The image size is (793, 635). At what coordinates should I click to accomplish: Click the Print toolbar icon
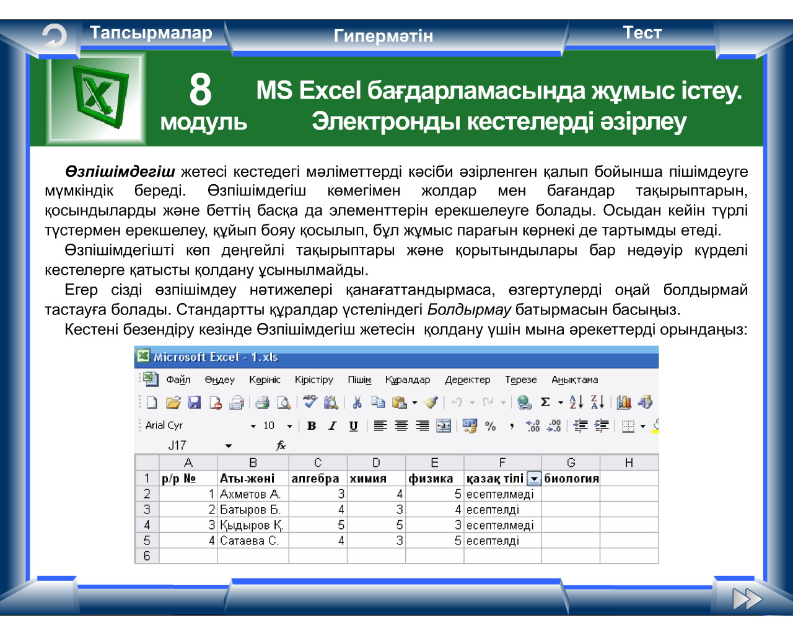(262, 402)
